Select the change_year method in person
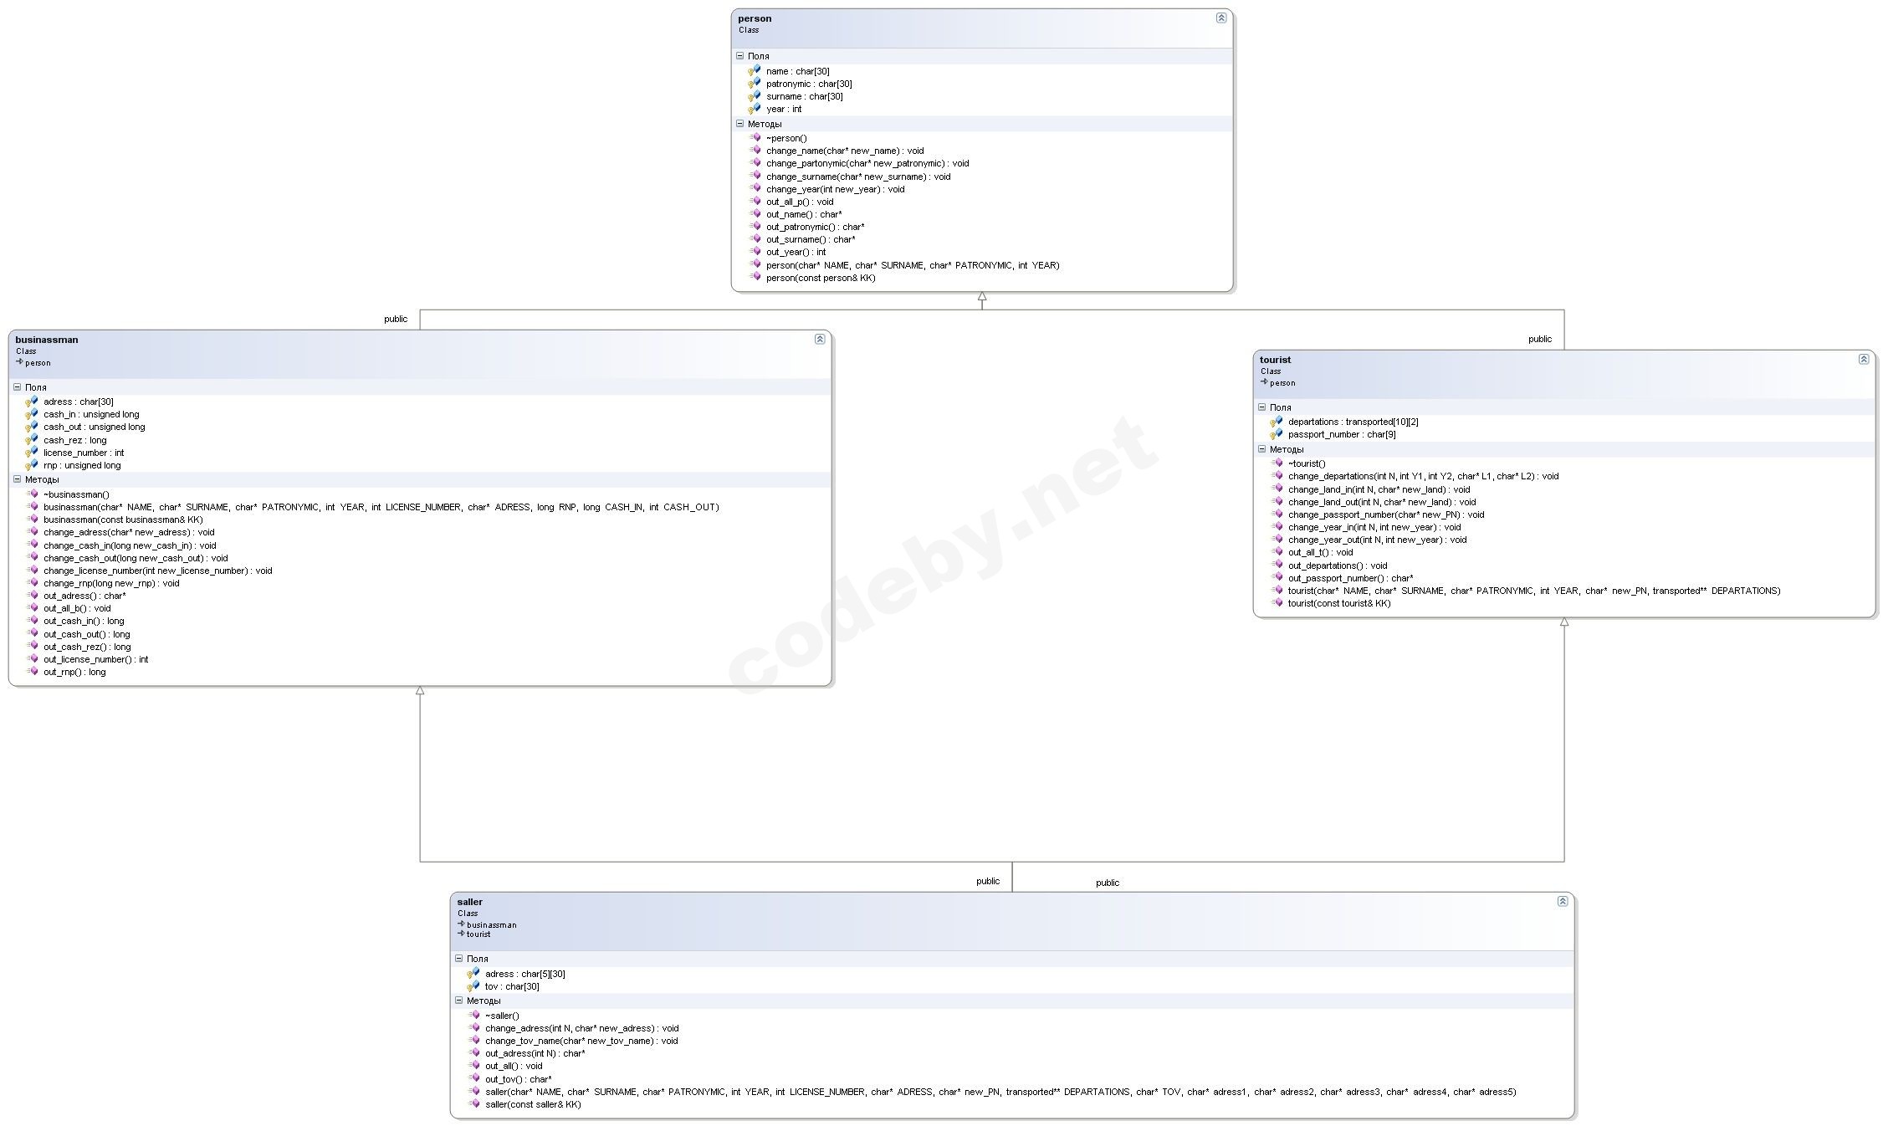Viewport: 1883px width, 1126px height. tap(835, 189)
